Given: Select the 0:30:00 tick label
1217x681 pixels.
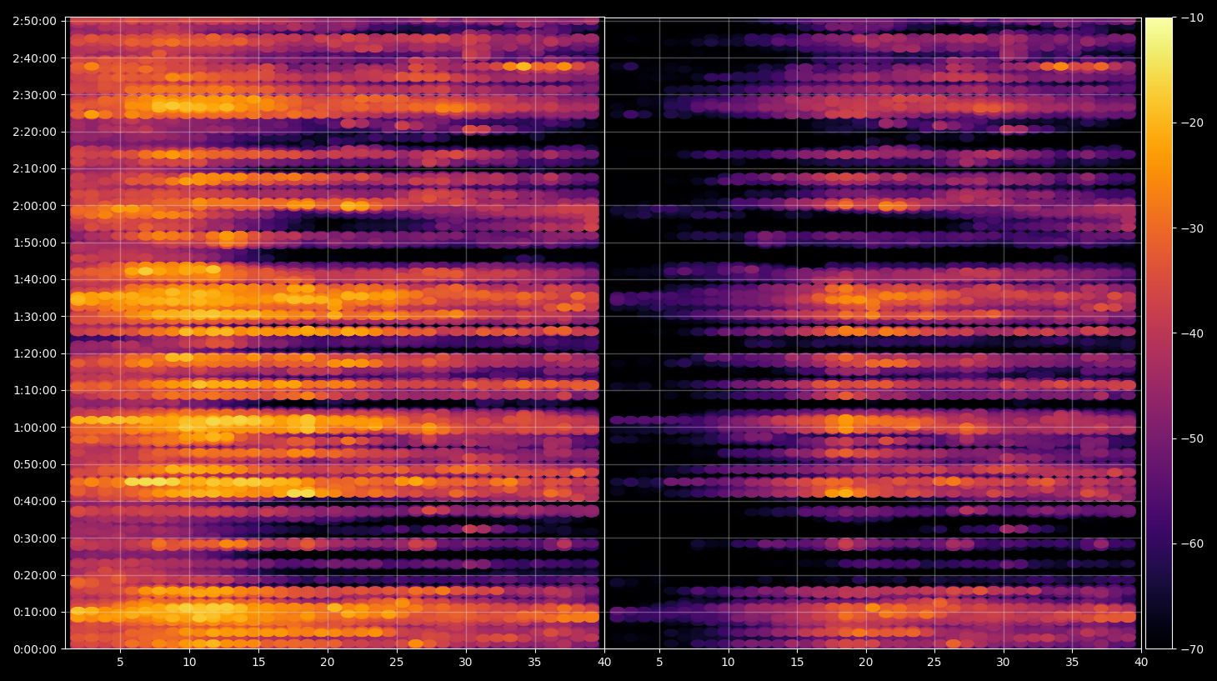Looking at the screenshot, I should click(x=34, y=538).
